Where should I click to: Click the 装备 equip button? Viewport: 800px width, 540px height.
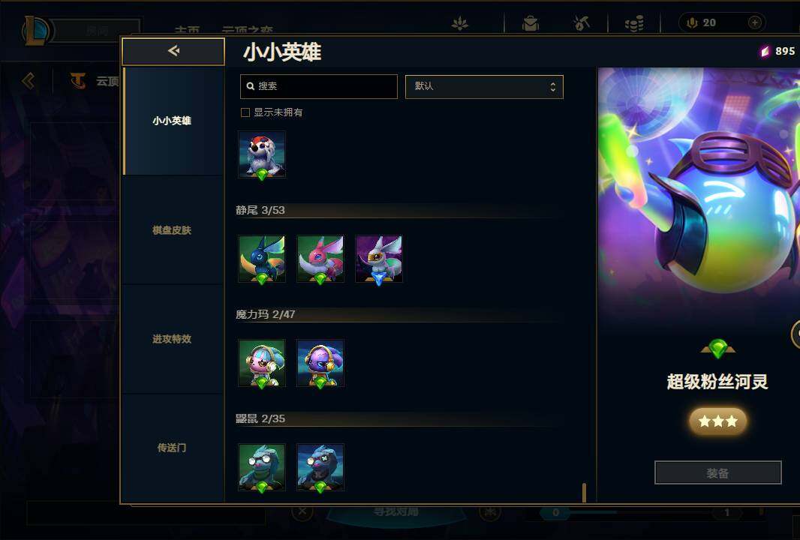coord(718,472)
